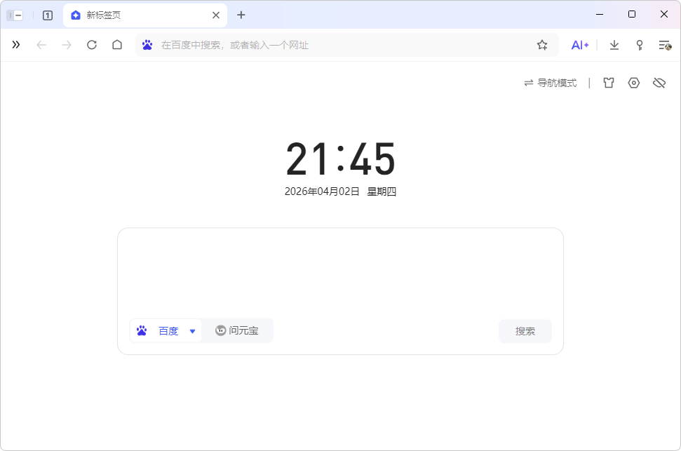This screenshot has width=681, height=451.
Task: Click inside the large search text box
Action: click(340, 270)
